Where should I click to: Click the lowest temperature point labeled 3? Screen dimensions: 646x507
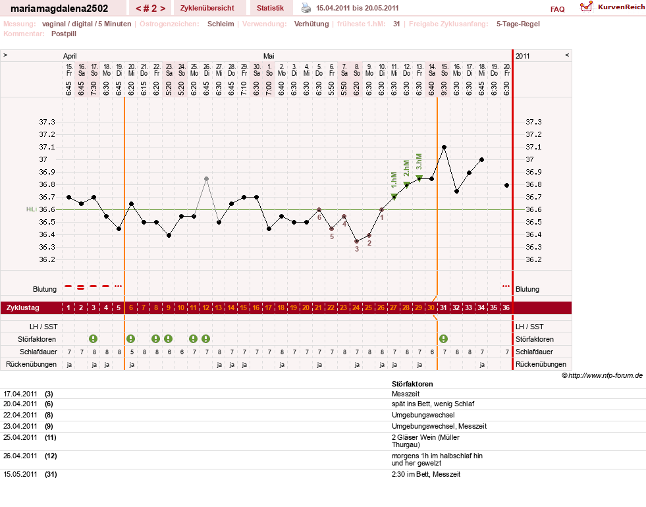click(357, 242)
